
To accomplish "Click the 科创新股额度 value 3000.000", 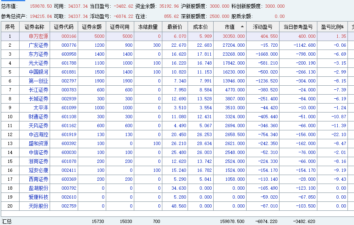I will click(275, 6).
